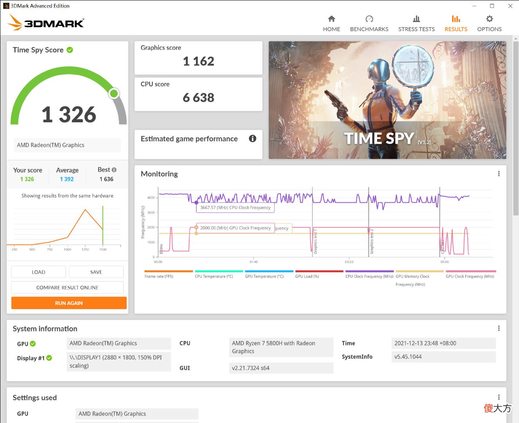Click the GPU Clock Frequency 2000.00 tooltip
519x423 pixels.
tap(235, 228)
